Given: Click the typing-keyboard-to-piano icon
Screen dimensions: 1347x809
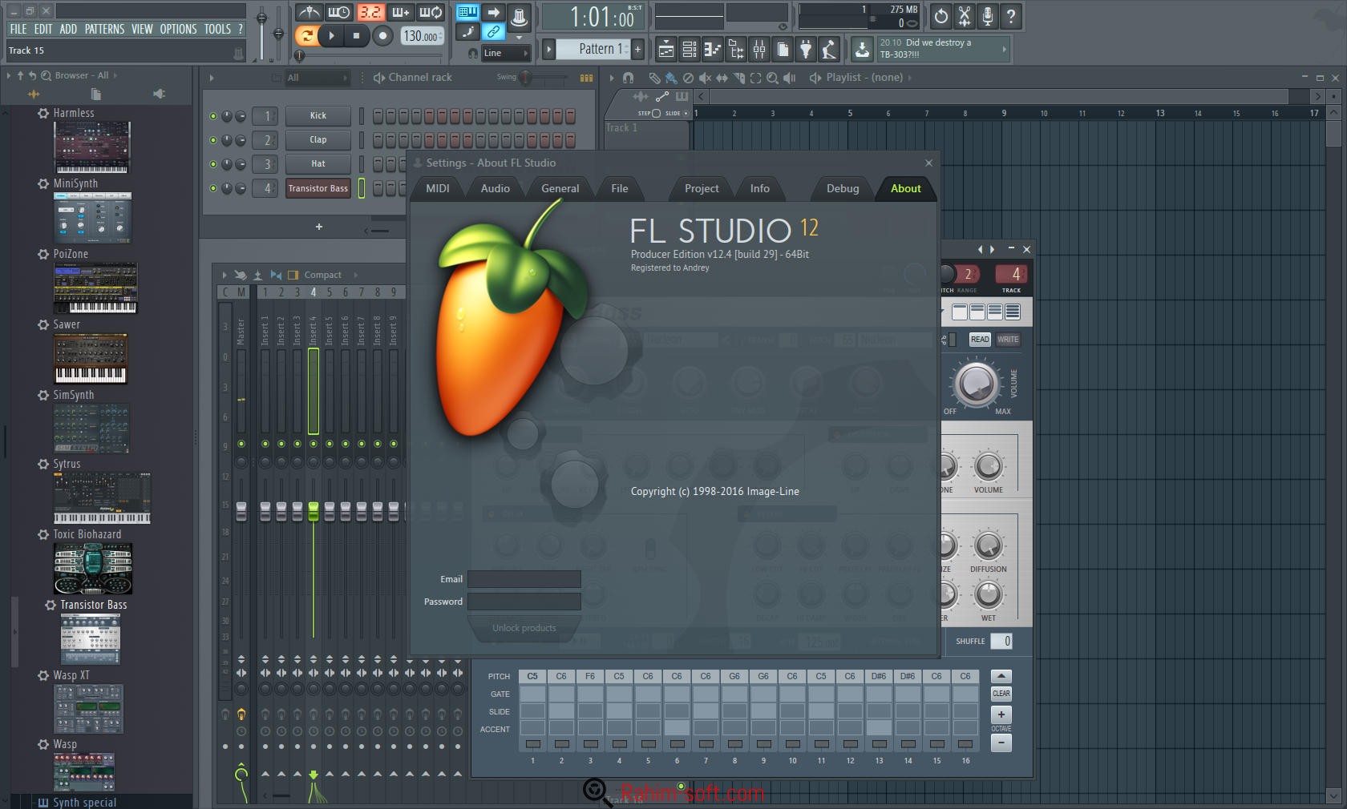Looking at the screenshot, I should (x=468, y=14).
